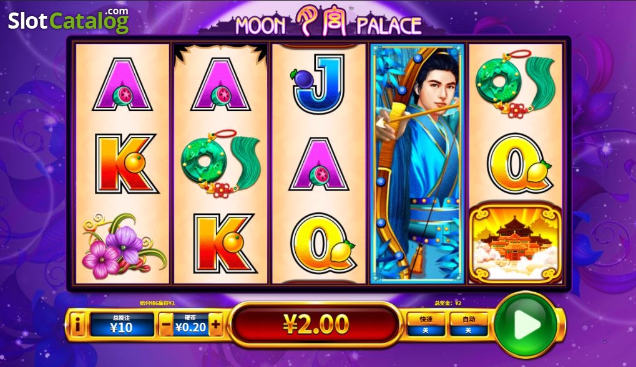This screenshot has width=636, height=367.
Task: Select the jade pendant symbol on reel two
Action: tap(221, 163)
